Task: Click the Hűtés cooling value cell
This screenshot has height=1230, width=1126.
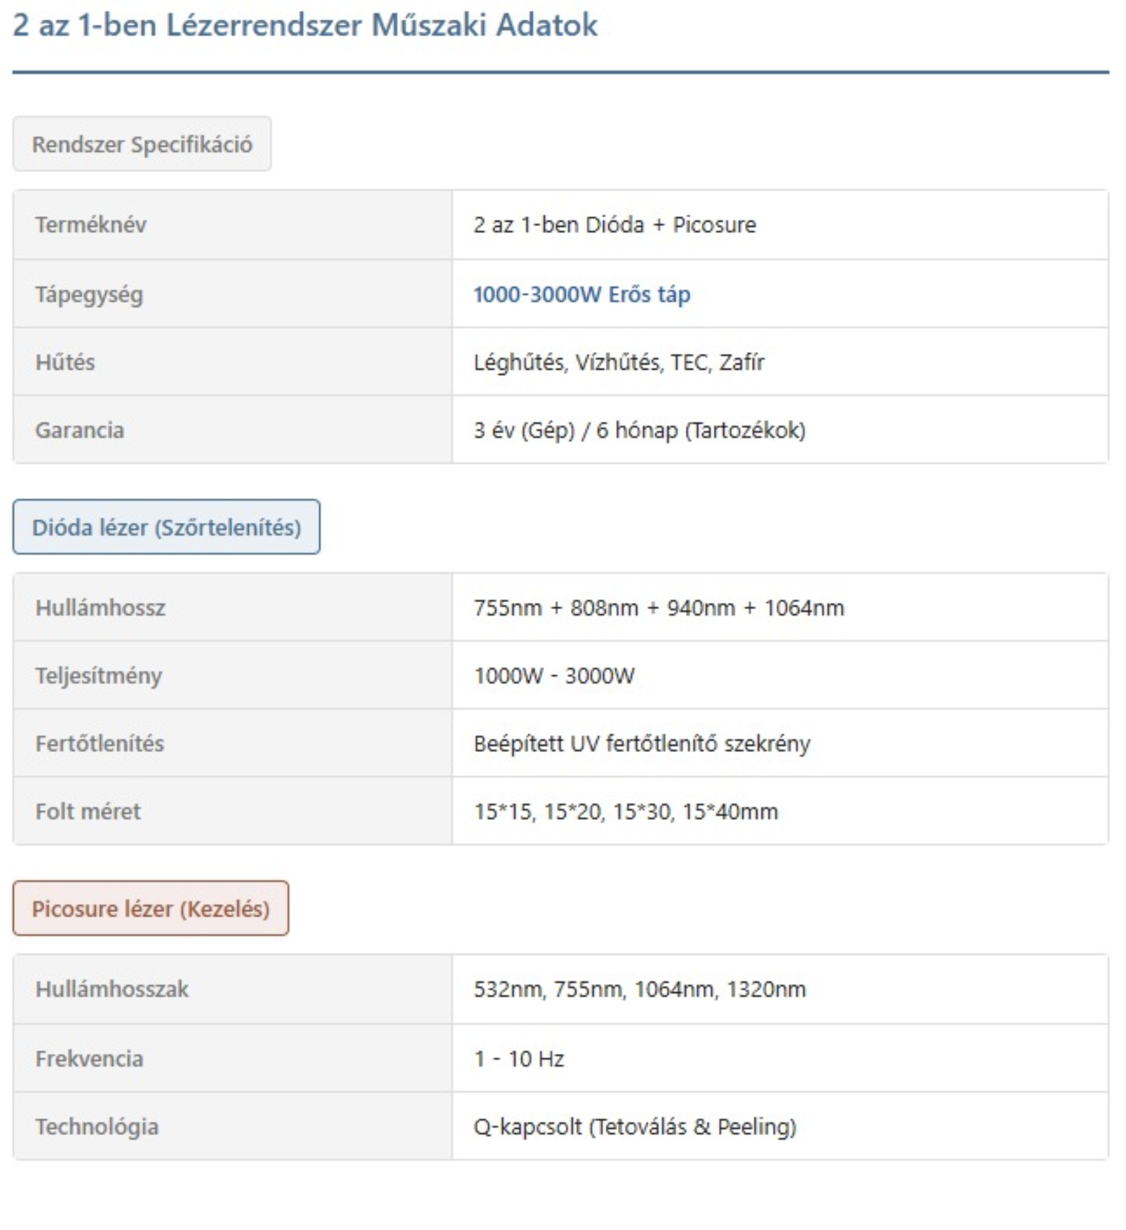Action: click(780, 362)
